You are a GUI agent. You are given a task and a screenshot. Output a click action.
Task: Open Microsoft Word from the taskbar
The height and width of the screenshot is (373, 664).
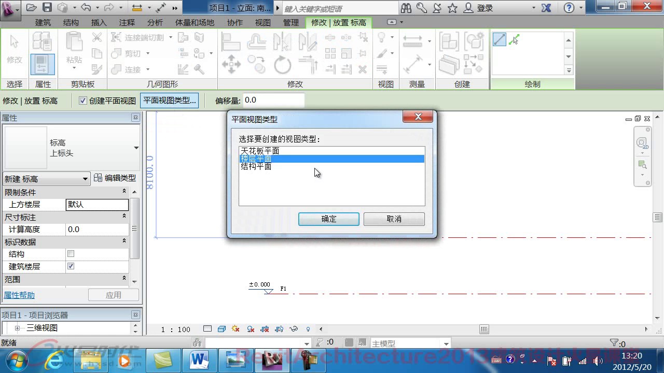tap(199, 360)
